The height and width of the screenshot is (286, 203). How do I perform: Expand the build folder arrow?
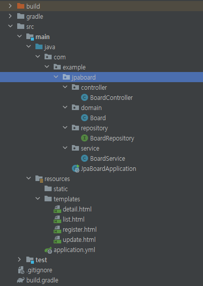click(10, 6)
